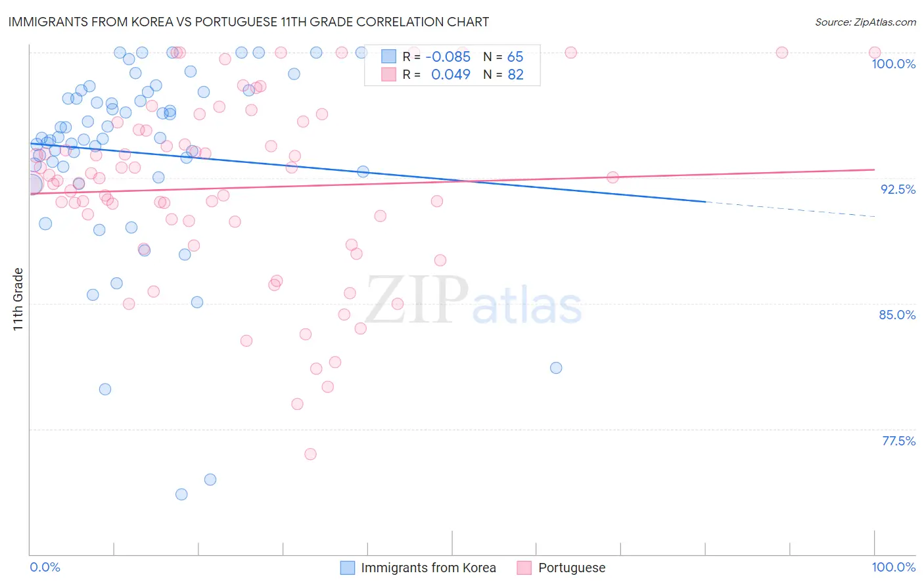
Task: Click the ZIPatlas watermark logo
Action: tap(474, 302)
